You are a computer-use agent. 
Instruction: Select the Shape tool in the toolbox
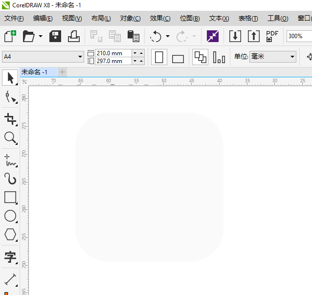(10, 97)
